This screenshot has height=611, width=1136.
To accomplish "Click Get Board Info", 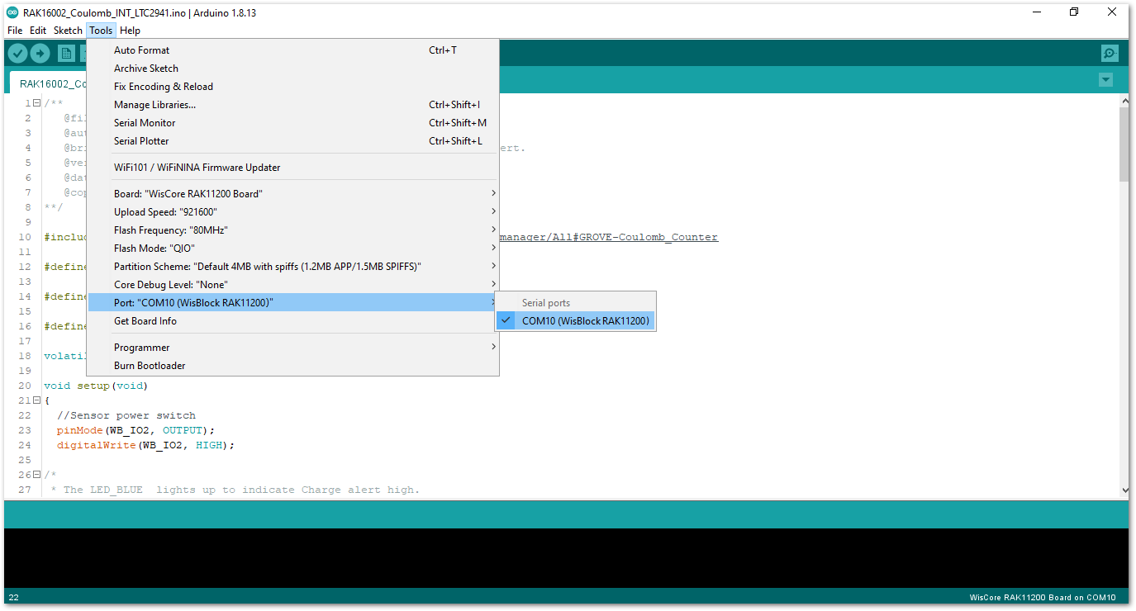I will click(x=293, y=321).
